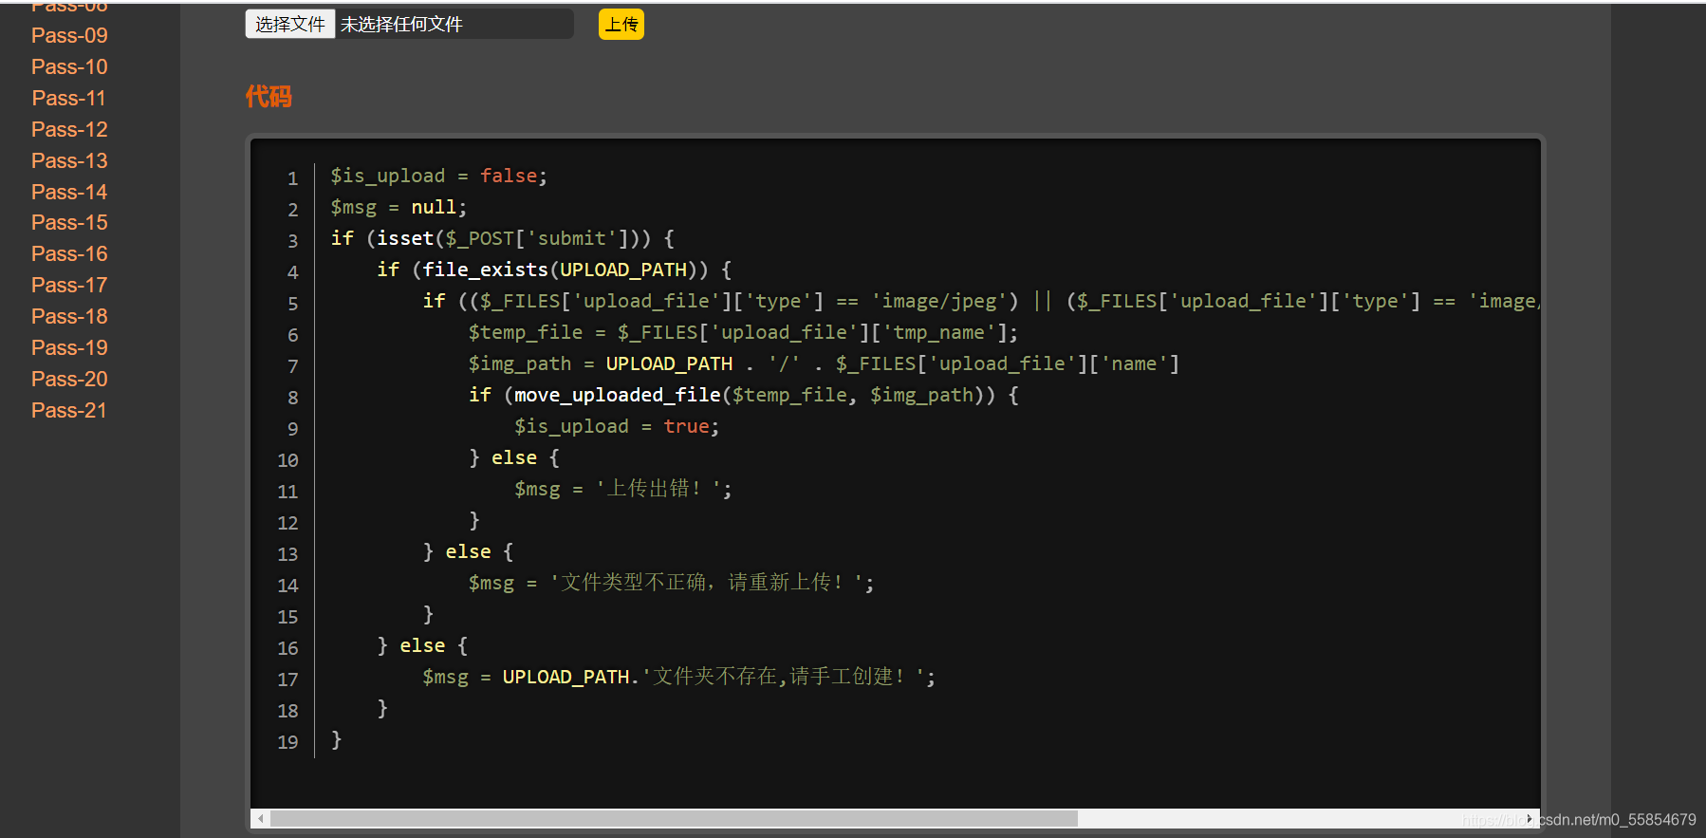1706x838 pixels.
Task: Click the horizontal scrollbar thumb of code box
Action: tap(674, 818)
